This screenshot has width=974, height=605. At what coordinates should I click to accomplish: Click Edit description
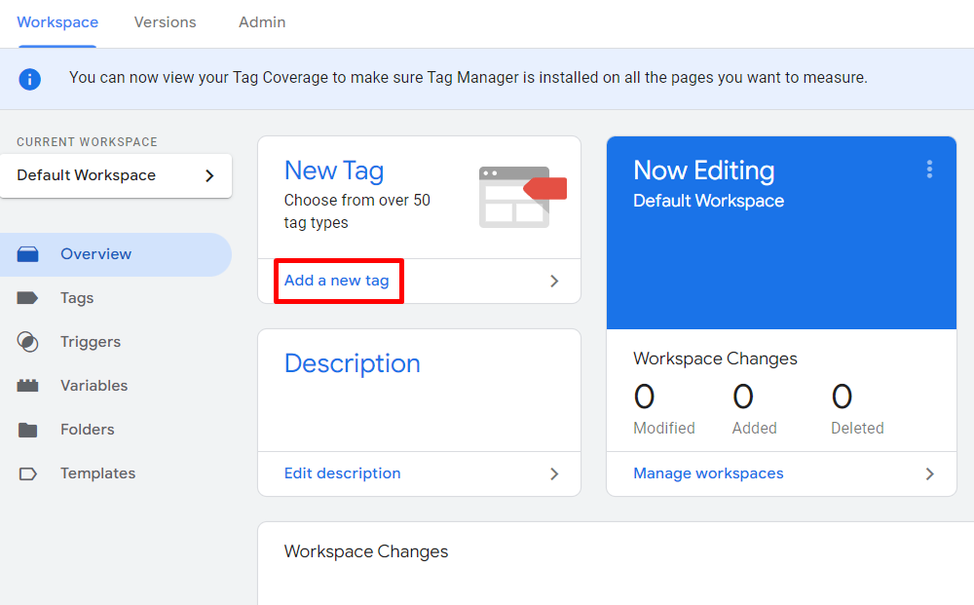click(x=342, y=473)
